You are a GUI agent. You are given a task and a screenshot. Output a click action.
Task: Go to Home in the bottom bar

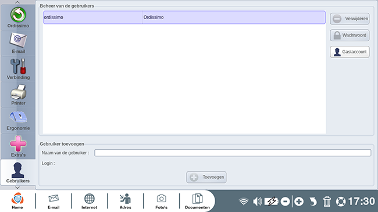(17, 201)
